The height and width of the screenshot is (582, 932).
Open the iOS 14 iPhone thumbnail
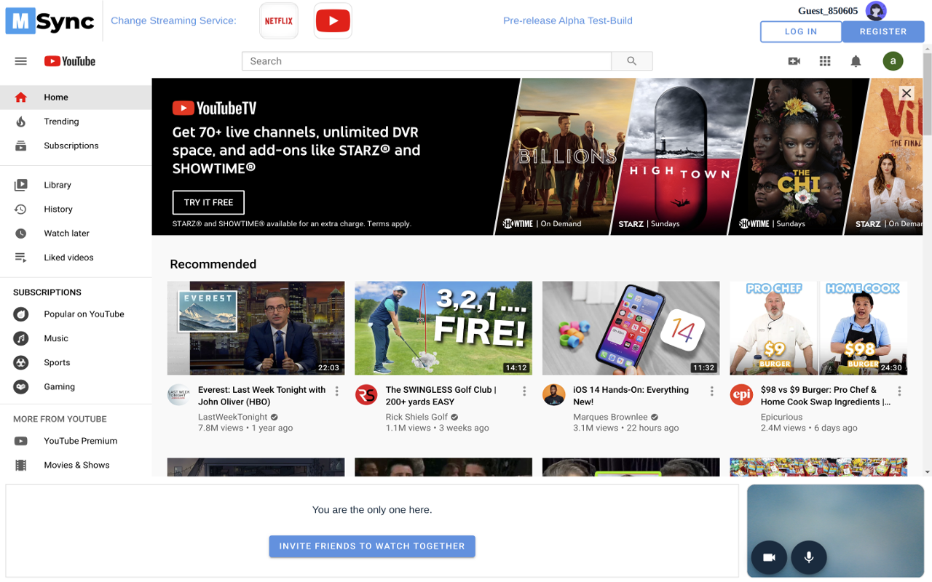[x=631, y=328]
